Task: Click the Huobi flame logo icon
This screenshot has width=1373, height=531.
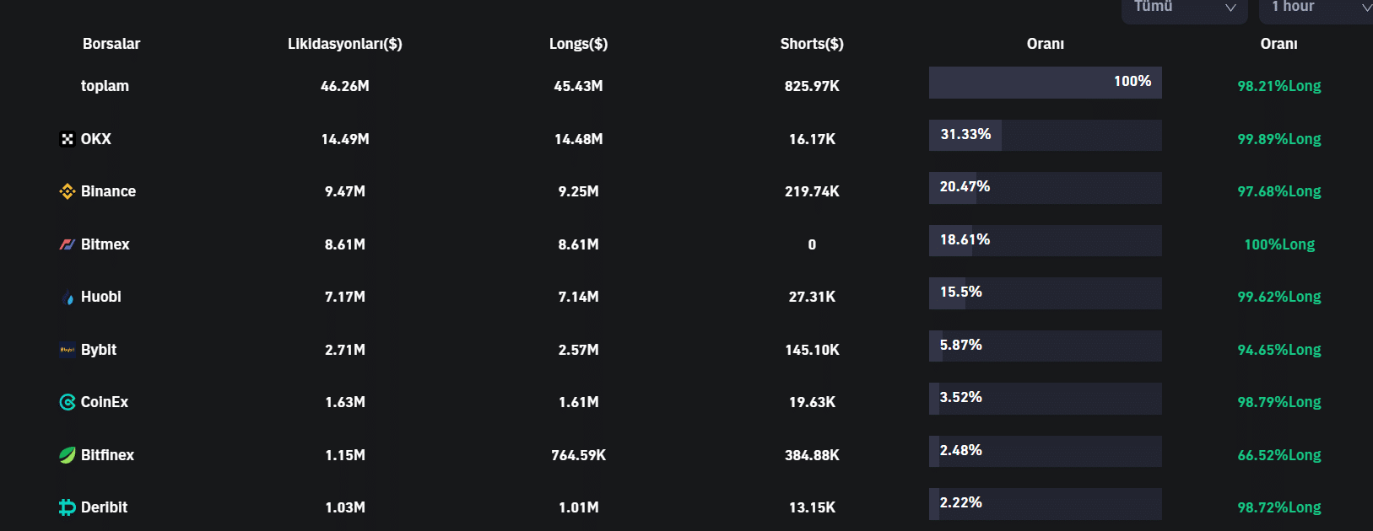Action: (x=68, y=298)
